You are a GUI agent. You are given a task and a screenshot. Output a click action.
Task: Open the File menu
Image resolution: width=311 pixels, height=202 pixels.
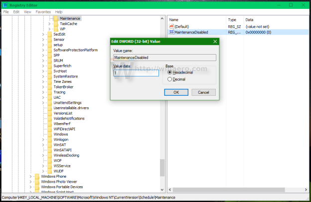pyautogui.click(x=6, y=11)
